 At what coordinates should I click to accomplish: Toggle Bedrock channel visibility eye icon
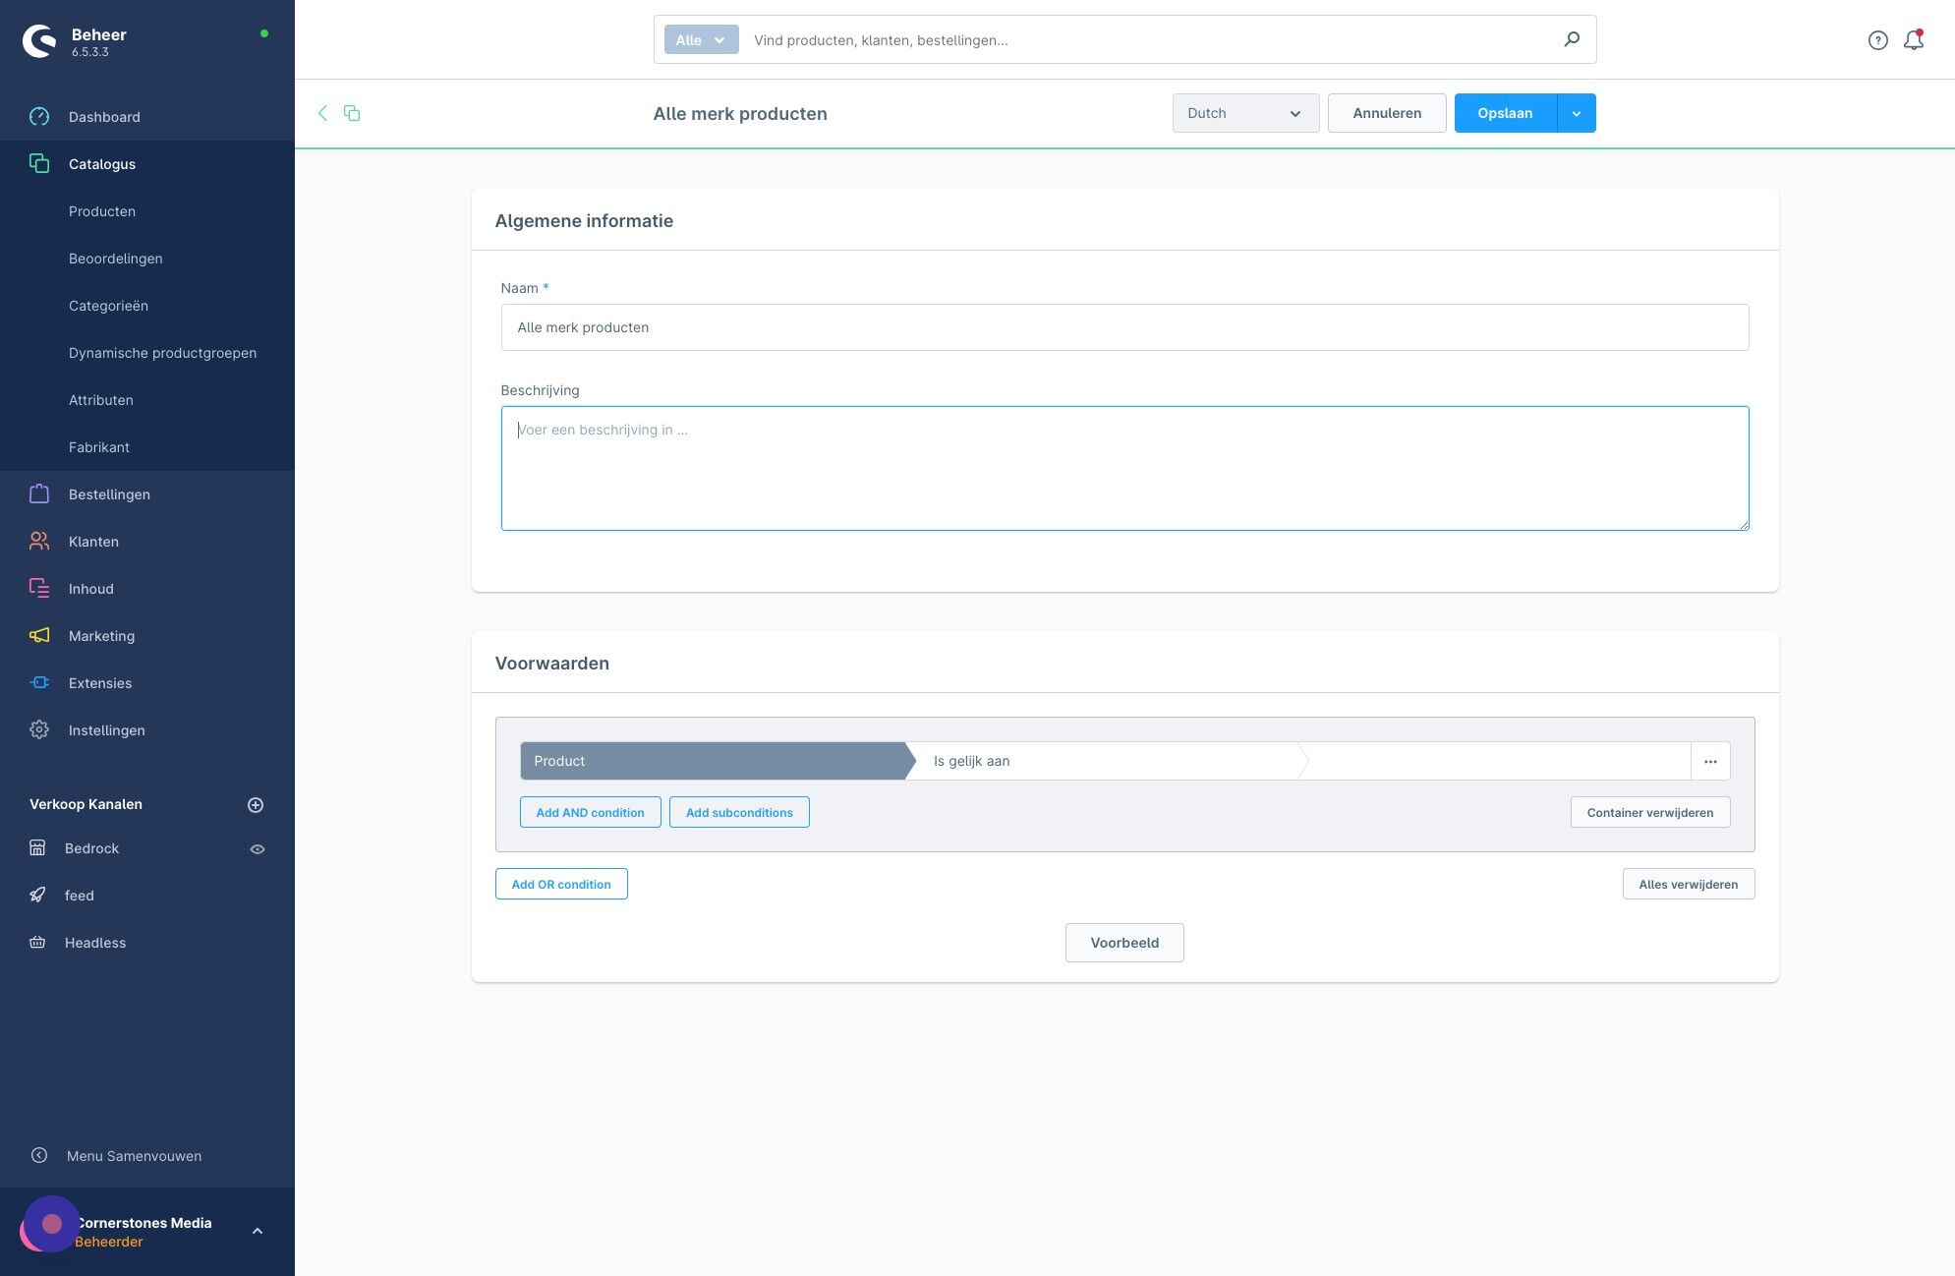[258, 849]
